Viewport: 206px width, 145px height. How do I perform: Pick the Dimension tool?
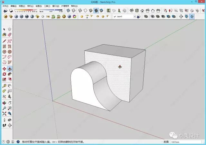coord(10,86)
